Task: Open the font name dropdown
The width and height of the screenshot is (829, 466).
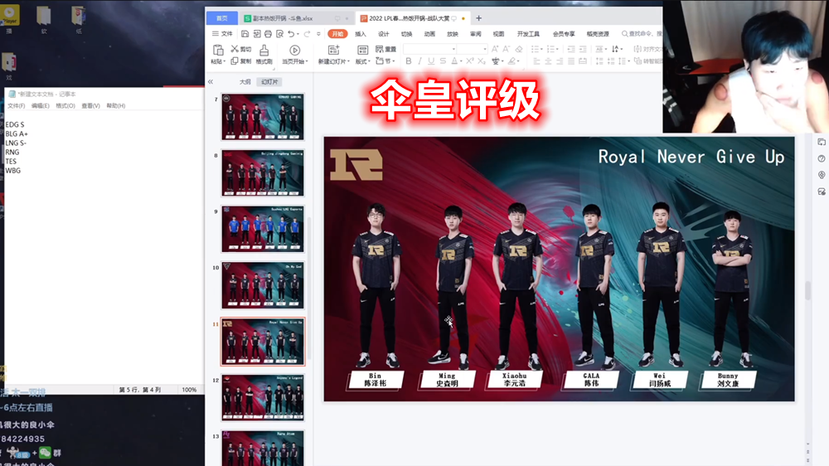Action: coord(453,49)
